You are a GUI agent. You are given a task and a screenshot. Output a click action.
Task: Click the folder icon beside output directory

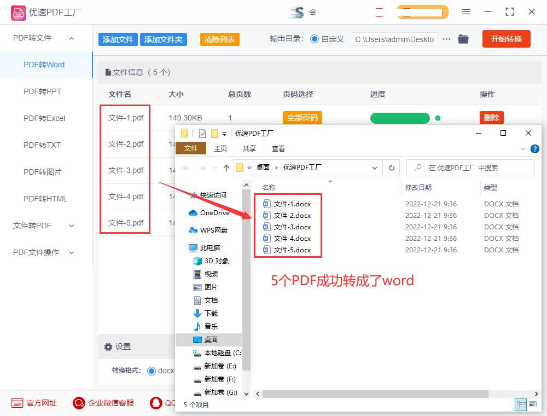(x=463, y=39)
